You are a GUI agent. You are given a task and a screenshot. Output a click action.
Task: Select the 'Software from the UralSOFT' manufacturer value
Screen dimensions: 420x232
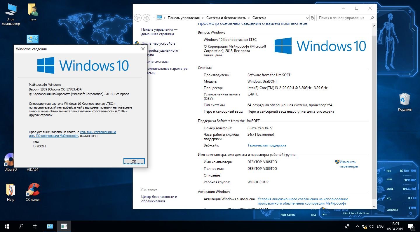(x=269, y=75)
